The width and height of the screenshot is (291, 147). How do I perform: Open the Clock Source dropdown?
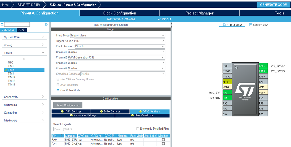[x=120, y=46]
